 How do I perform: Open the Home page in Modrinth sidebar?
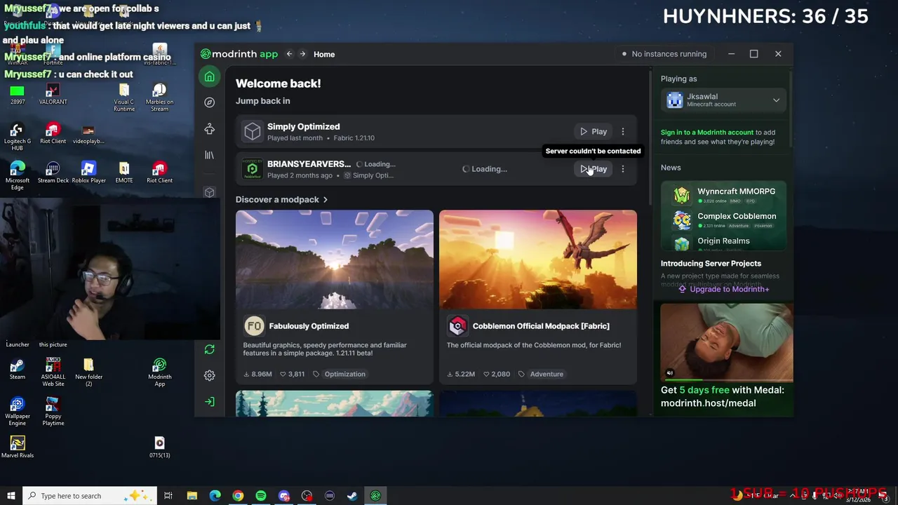click(x=209, y=76)
